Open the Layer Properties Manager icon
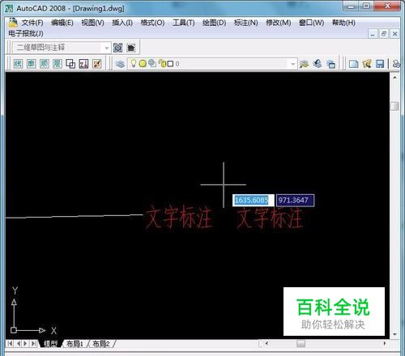The width and height of the screenshot is (405, 356). [x=120, y=64]
